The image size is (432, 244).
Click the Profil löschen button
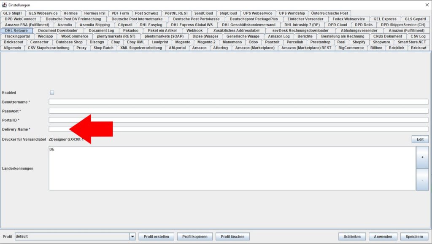232,236
